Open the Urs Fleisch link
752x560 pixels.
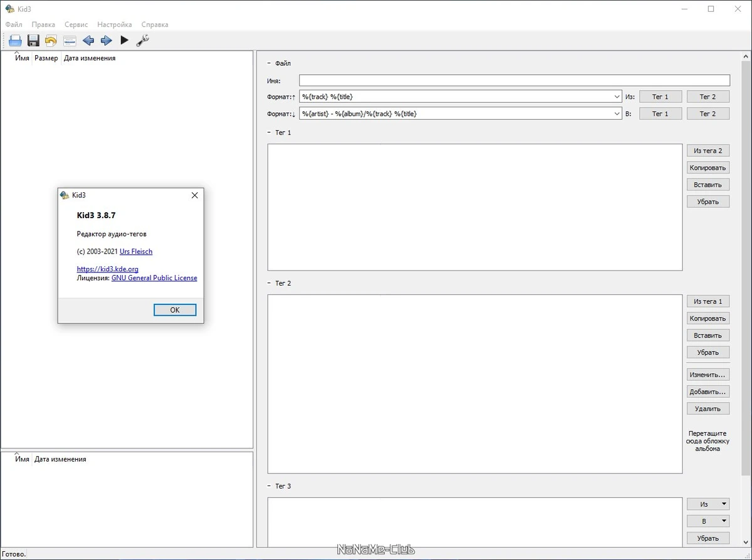[x=136, y=251]
